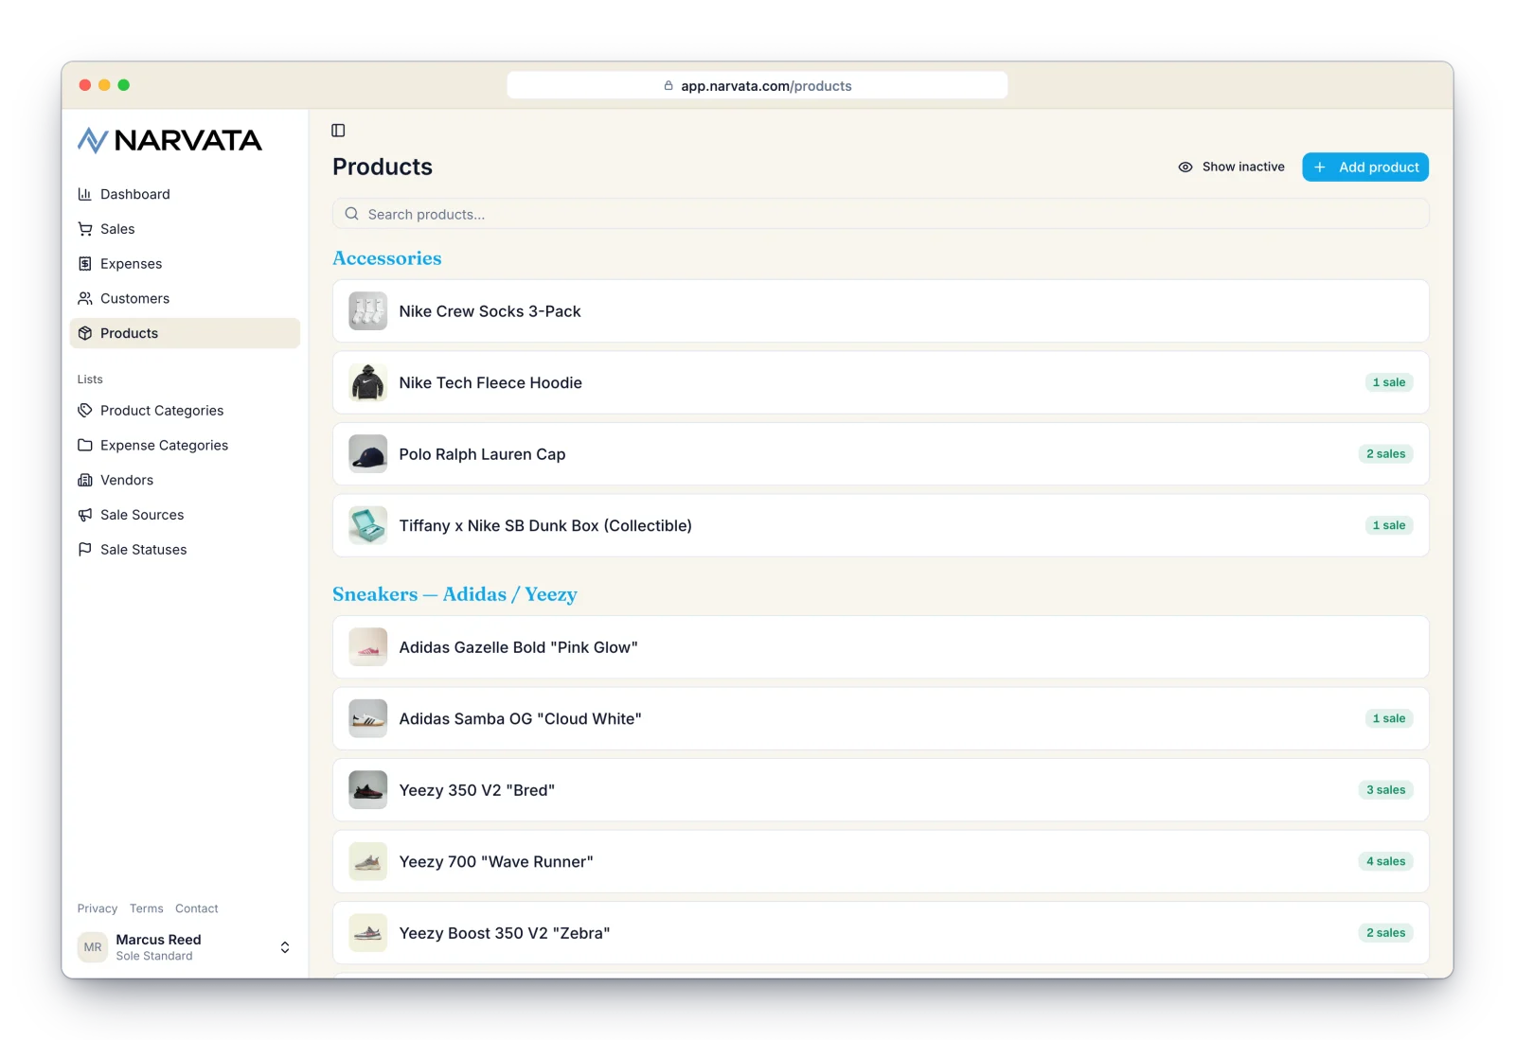The width and height of the screenshot is (1515, 1040).
Task: Click the Sales cart icon
Action: 85,229
